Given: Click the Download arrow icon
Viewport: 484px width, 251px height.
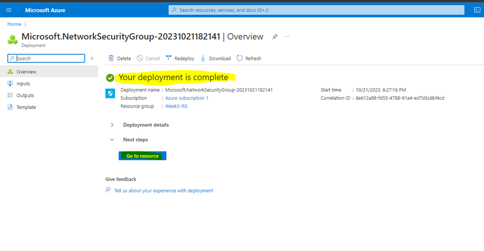Looking at the screenshot, I should pyautogui.click(x=203, y=58).
